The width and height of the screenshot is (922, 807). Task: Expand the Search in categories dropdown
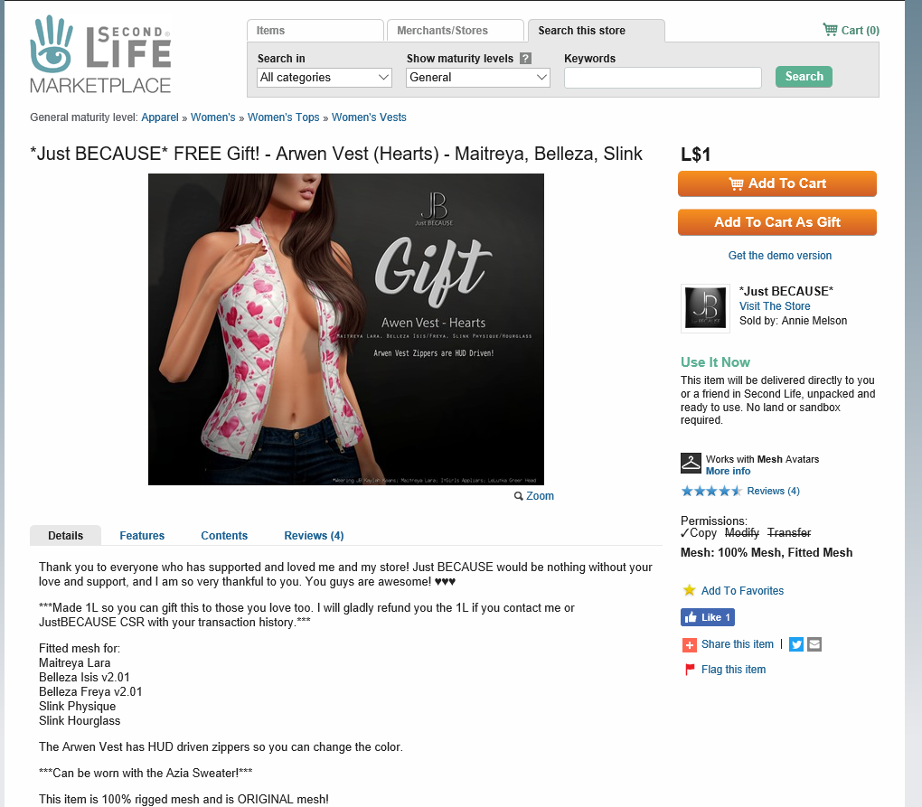(325, 77)
